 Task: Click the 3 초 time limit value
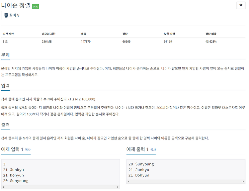[x=5, y=42]
